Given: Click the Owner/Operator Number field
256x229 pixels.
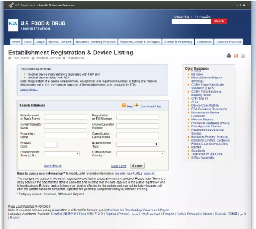Looking at the screenshot, I should (x=137, y=126).
